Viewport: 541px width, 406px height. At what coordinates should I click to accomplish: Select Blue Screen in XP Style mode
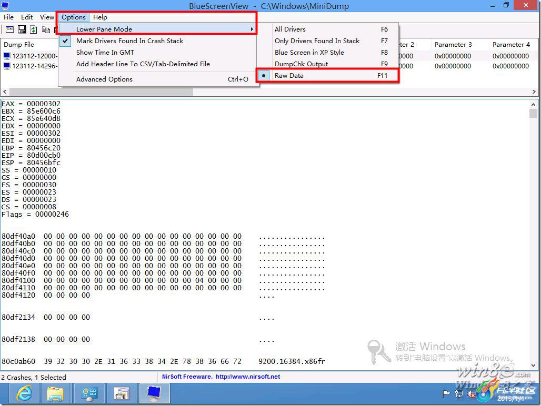(328, 53)
